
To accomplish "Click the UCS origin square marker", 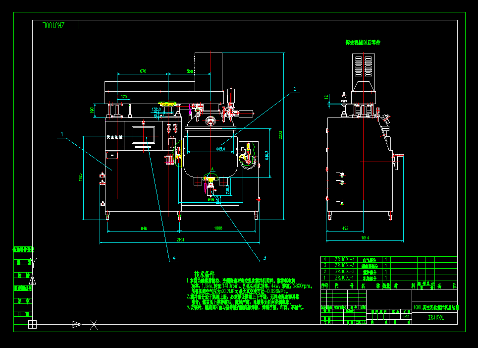I will [x=32, y=324].
